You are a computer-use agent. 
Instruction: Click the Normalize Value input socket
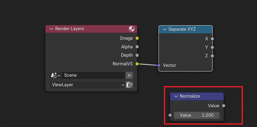tap(170, 115)
